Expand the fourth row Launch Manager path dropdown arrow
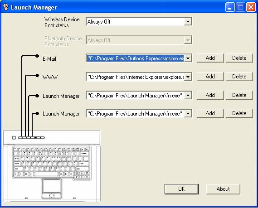Viewport: 258px width, 208px height. pos(188,114)
